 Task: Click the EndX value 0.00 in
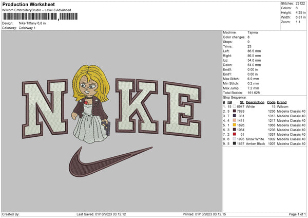(x=253, y=69)
